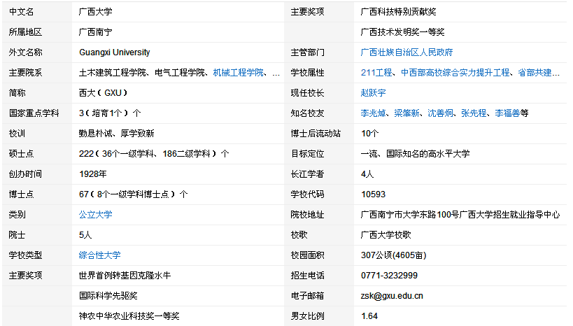Open the 机械工程学院 link
The image size is (573, 326).
(239, 73)
